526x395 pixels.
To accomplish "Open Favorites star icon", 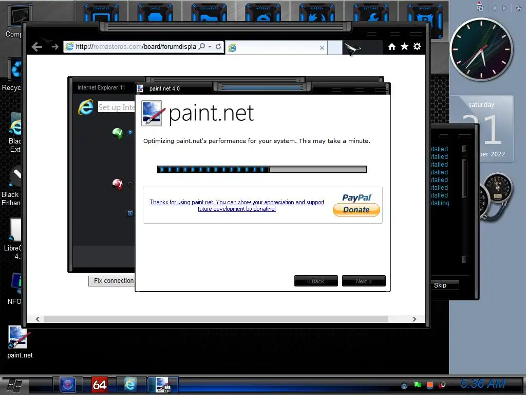I will pos(405,47).
